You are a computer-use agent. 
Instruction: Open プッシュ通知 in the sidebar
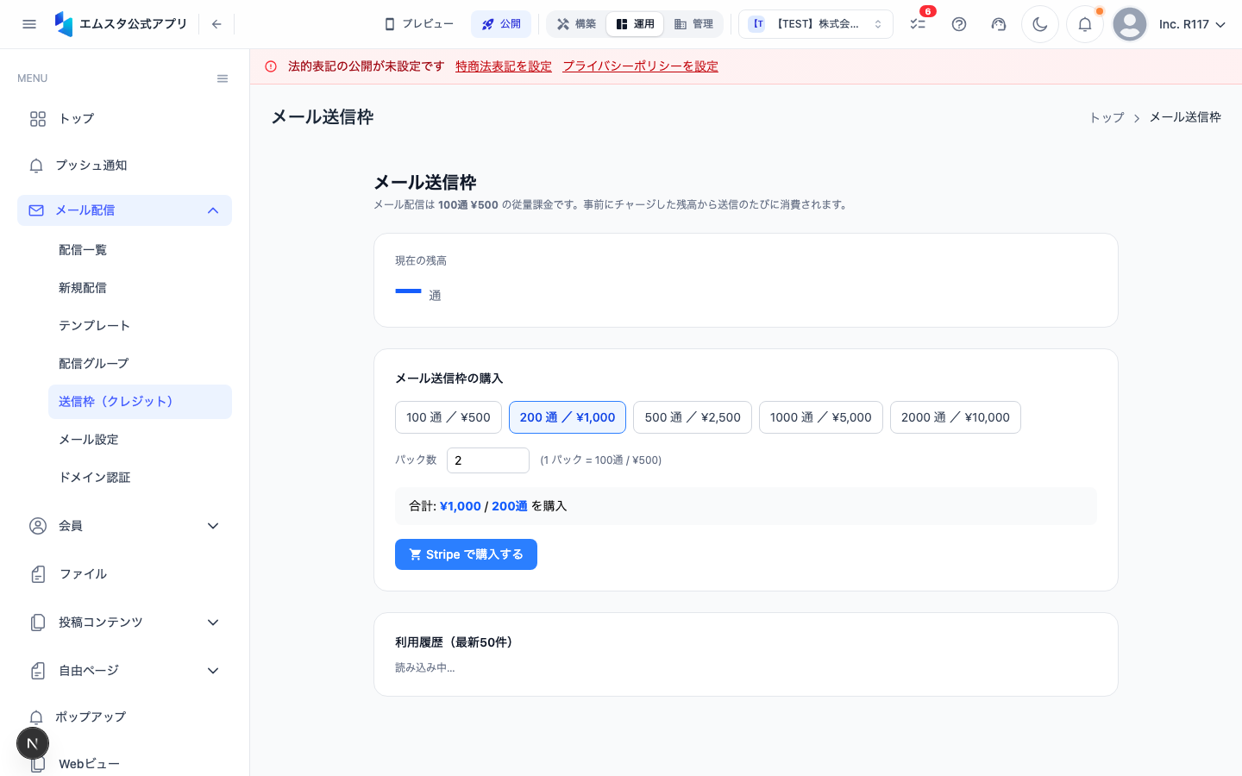[124, 166]
